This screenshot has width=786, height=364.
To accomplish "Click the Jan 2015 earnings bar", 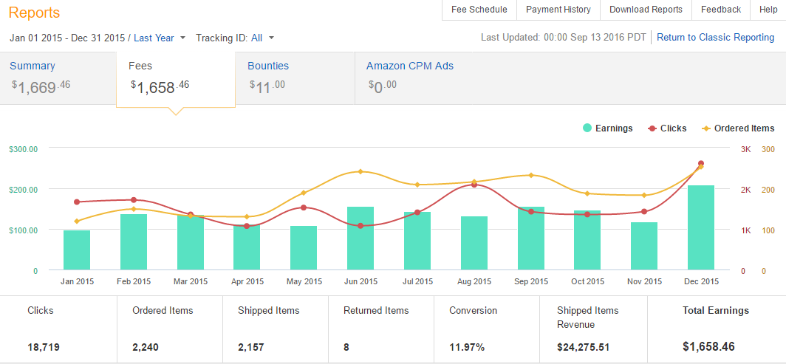I will [77, 250].
